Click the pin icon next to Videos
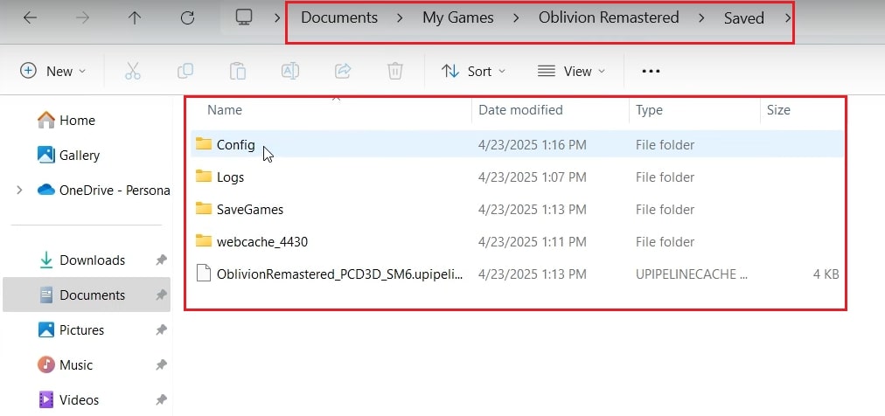Screen dimensions: 885x416 tap(162, 400)
